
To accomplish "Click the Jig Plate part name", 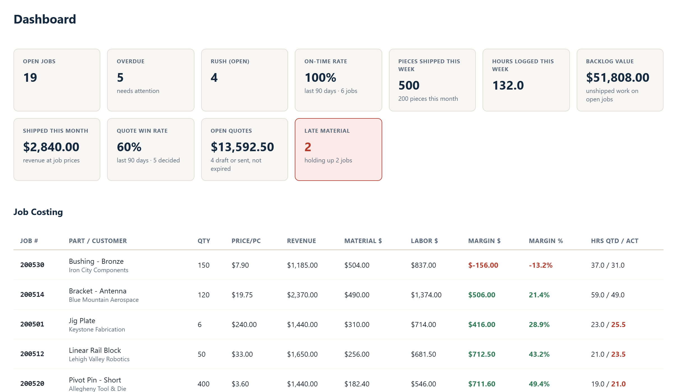I will coord(82,321).
